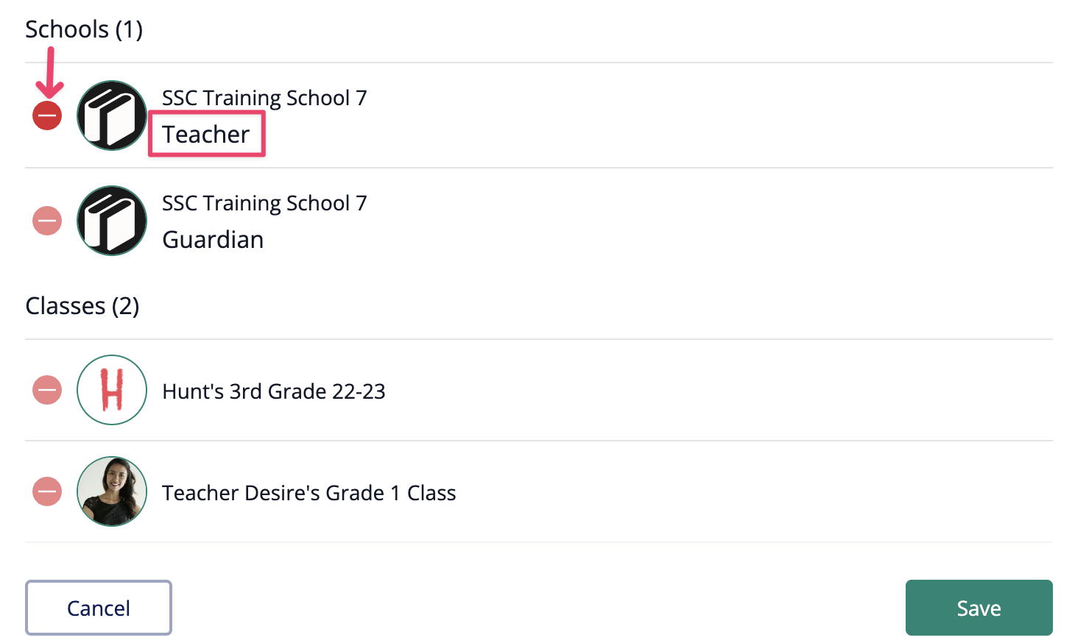Viewport: 1075px width, 643px height.
Task: Remove the Guardian role at SSC Training School 7
Action: (x=47, y=221)
